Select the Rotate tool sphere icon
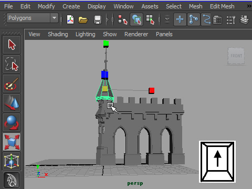Image resolution: width=252 pixels, height=189 pixels. point(12,122)
